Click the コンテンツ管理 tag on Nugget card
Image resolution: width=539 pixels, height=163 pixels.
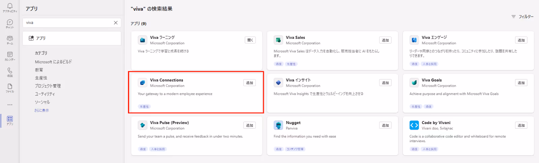[295, 149]
